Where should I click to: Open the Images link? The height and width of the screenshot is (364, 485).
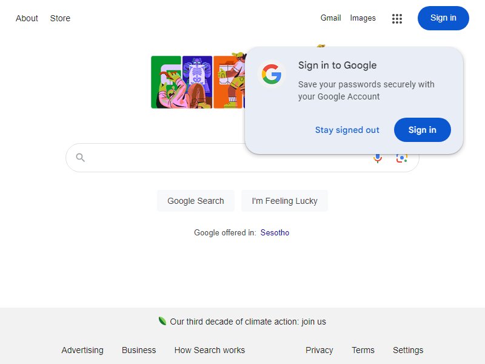(363, 18)
